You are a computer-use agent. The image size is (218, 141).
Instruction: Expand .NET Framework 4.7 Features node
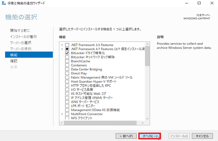[x=62, y=49]
